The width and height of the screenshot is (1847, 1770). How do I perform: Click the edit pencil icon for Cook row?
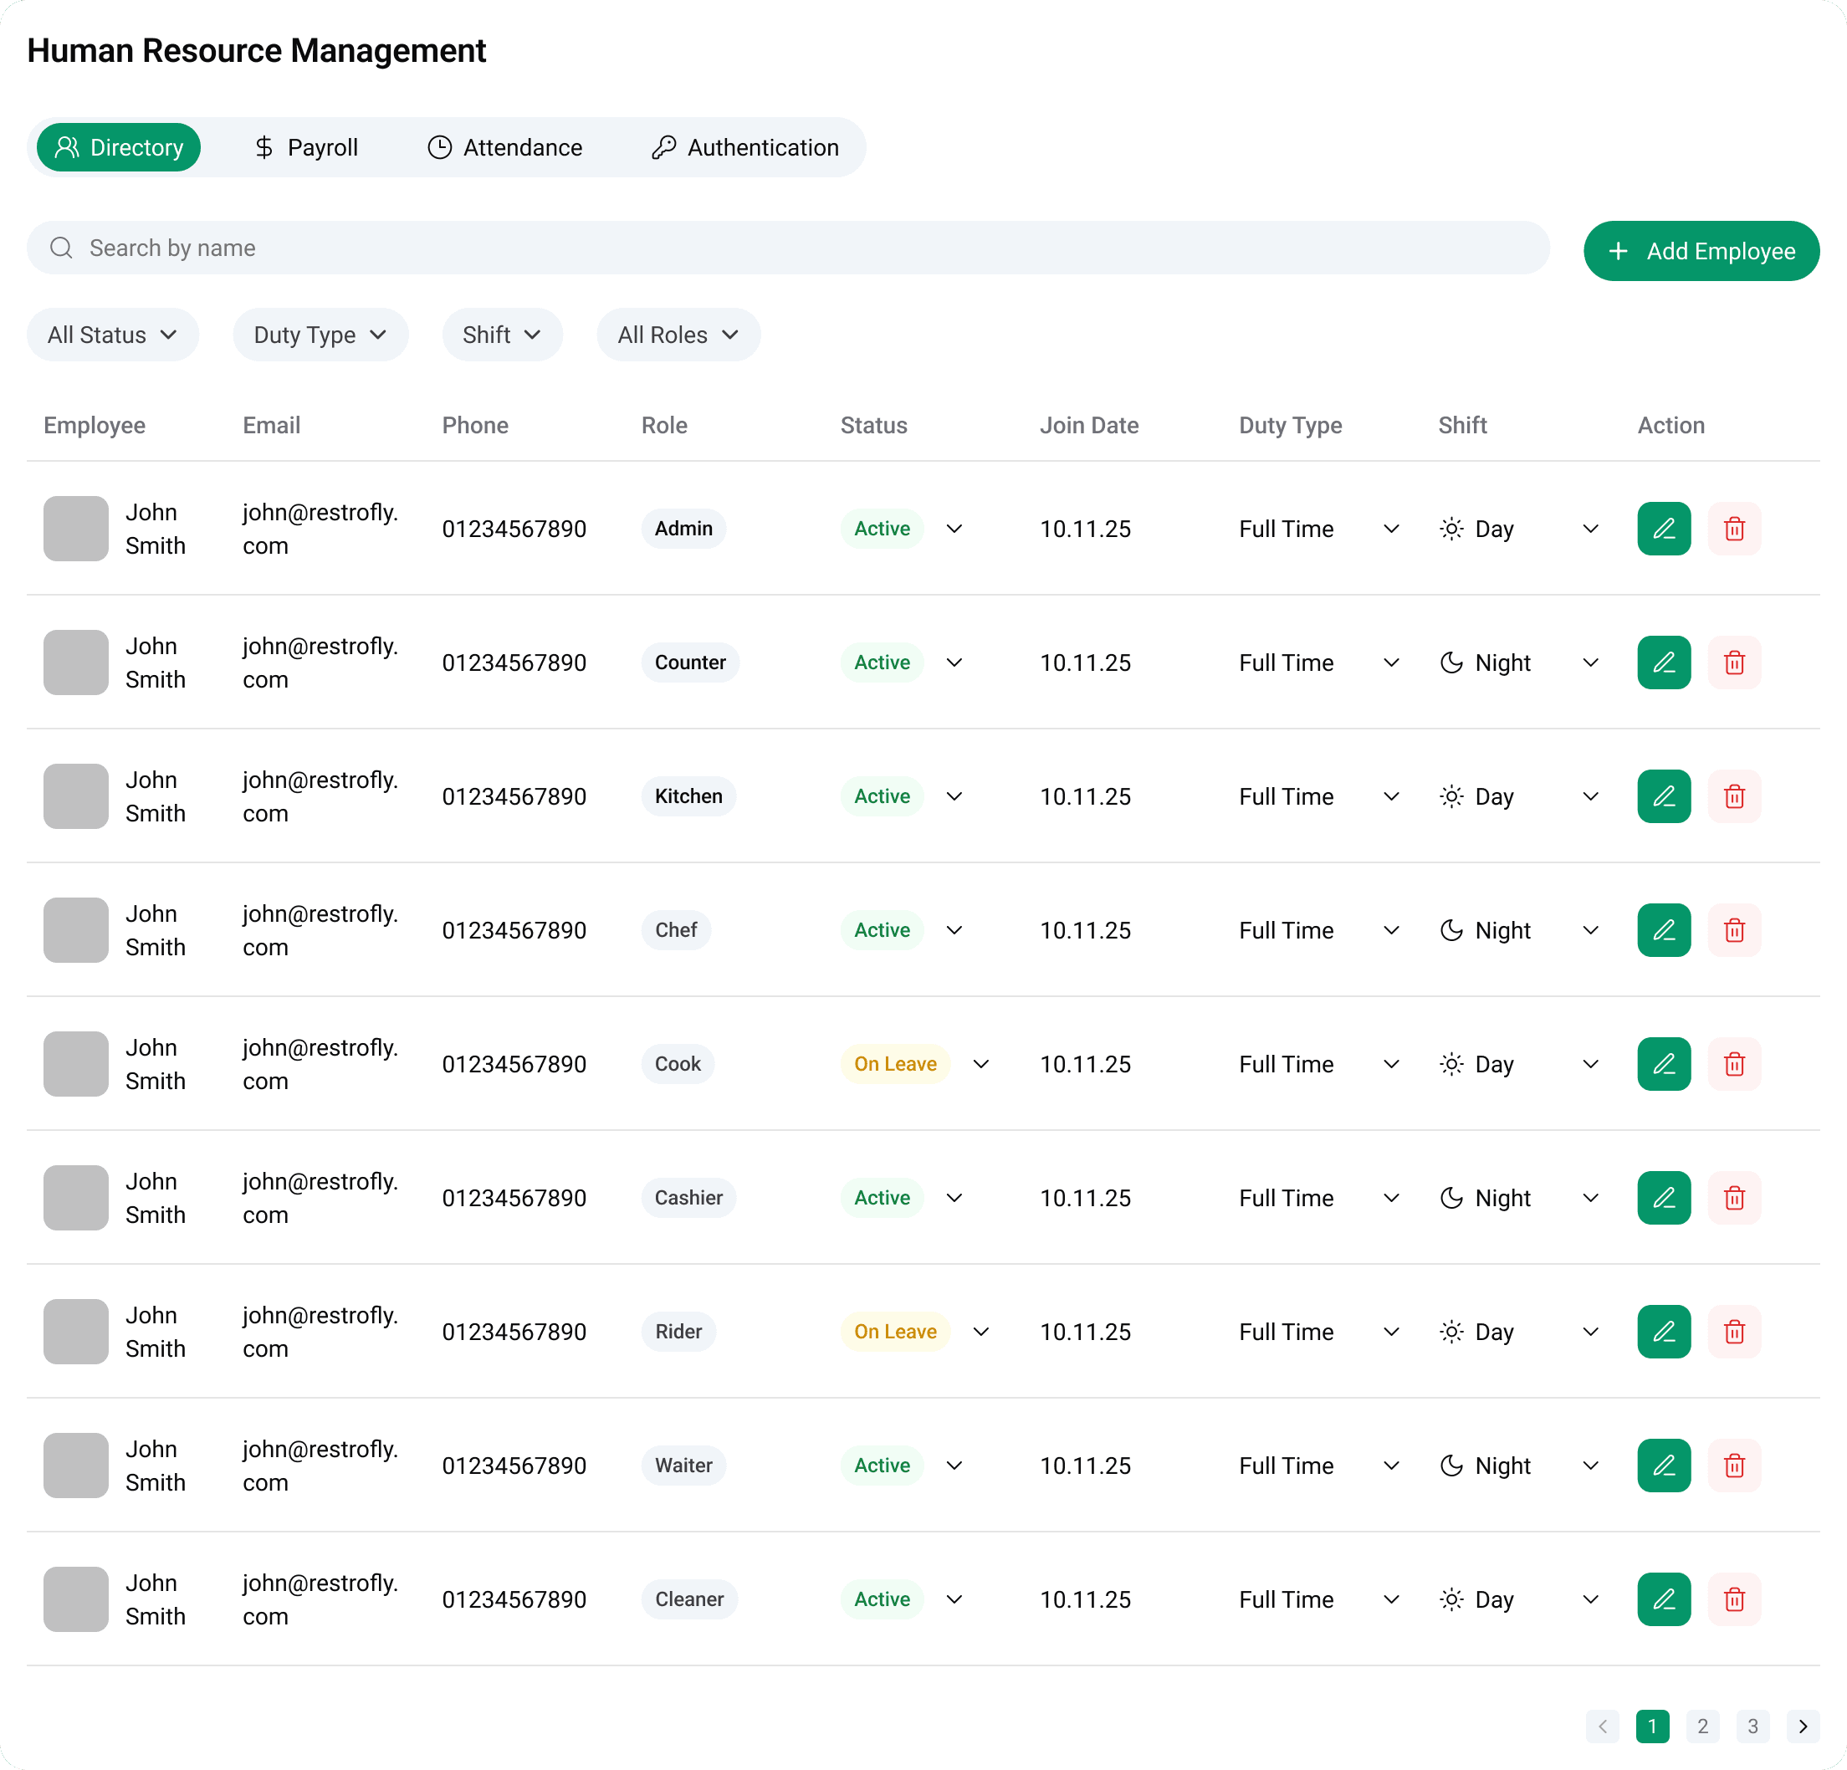tap(1663, 1064)
